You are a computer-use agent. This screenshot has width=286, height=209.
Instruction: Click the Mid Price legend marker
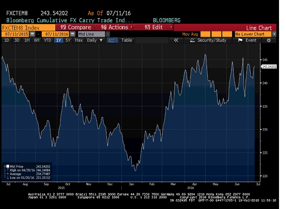(x=7, y=166)
